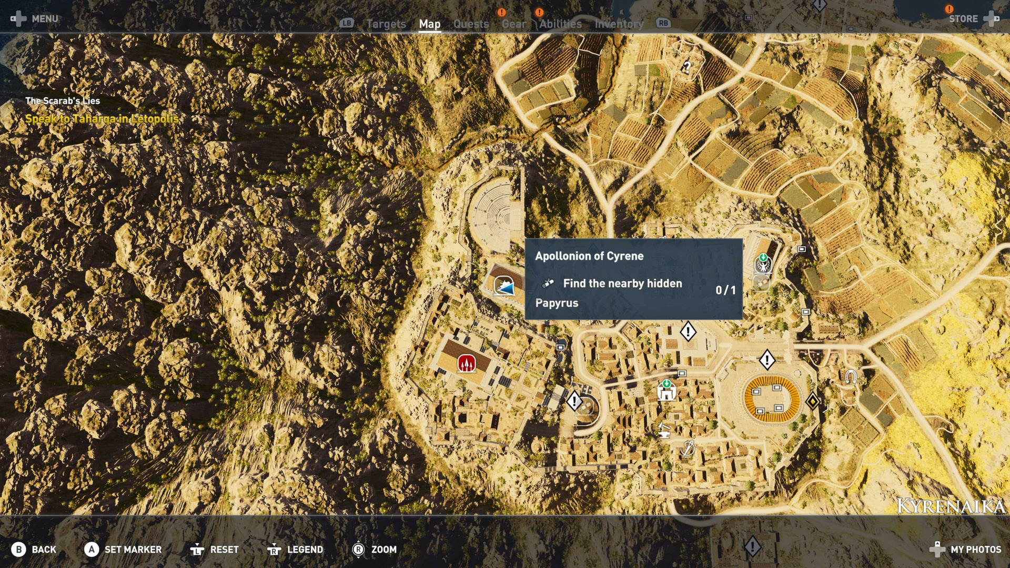Click the weaver needle and thread icon
This screenshot has width=1010, height=568.
[688, 448]
